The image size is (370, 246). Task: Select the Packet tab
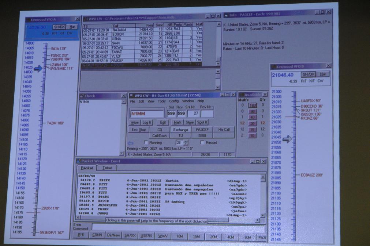87,168
